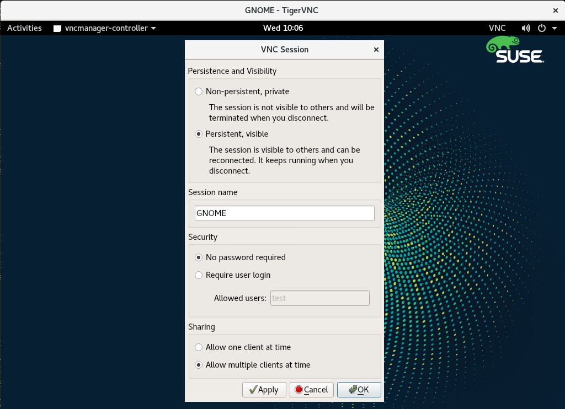Choose No password required

199,257
